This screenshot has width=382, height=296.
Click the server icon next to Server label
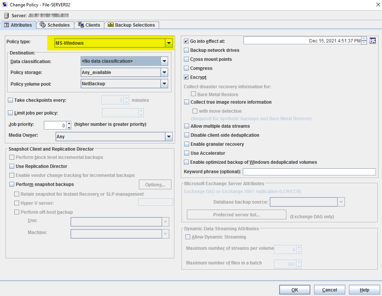point(6,16)
